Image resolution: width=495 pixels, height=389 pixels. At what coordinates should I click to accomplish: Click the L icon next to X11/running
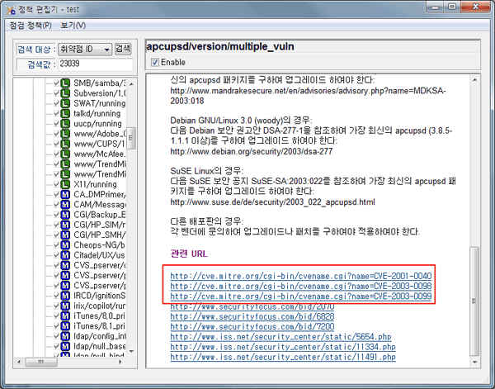(65, 184)
